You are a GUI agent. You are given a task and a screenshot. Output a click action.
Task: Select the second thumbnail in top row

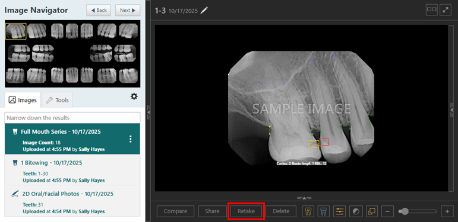pos(36,31)
